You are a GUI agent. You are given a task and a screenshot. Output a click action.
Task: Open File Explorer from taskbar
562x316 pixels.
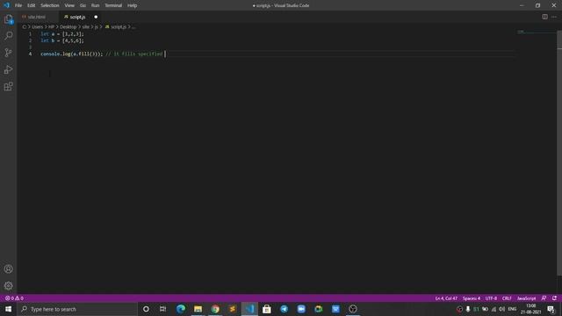(198, 309)
